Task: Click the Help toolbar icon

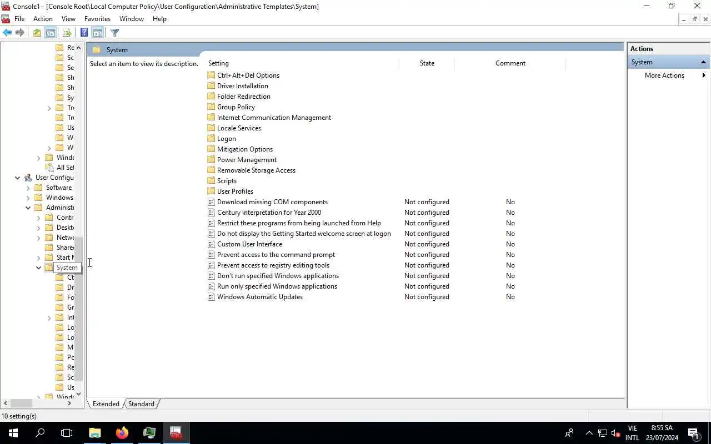Action: [84, 33]
